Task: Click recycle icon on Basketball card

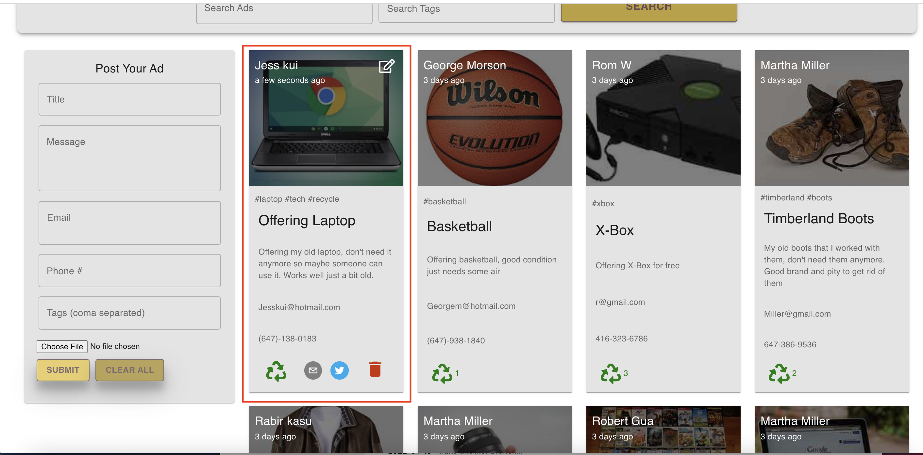Action: point(442,373)
